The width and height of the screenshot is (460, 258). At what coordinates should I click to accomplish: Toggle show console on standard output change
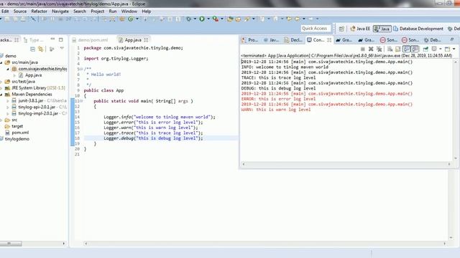click(407, 49)
